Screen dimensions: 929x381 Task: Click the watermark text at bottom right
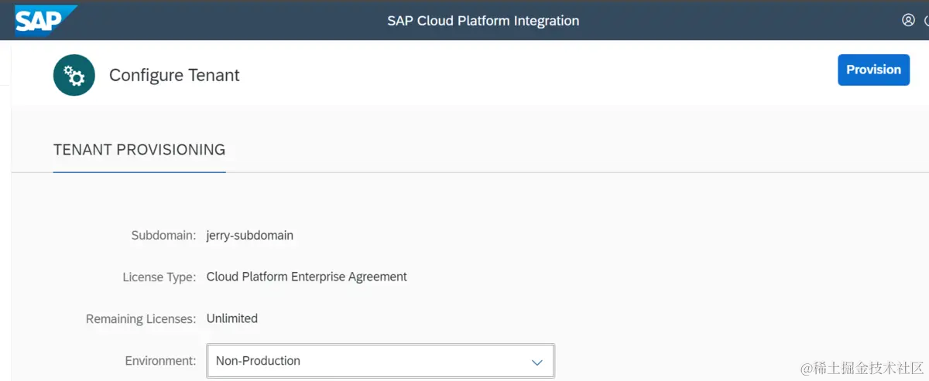[861, 367]
